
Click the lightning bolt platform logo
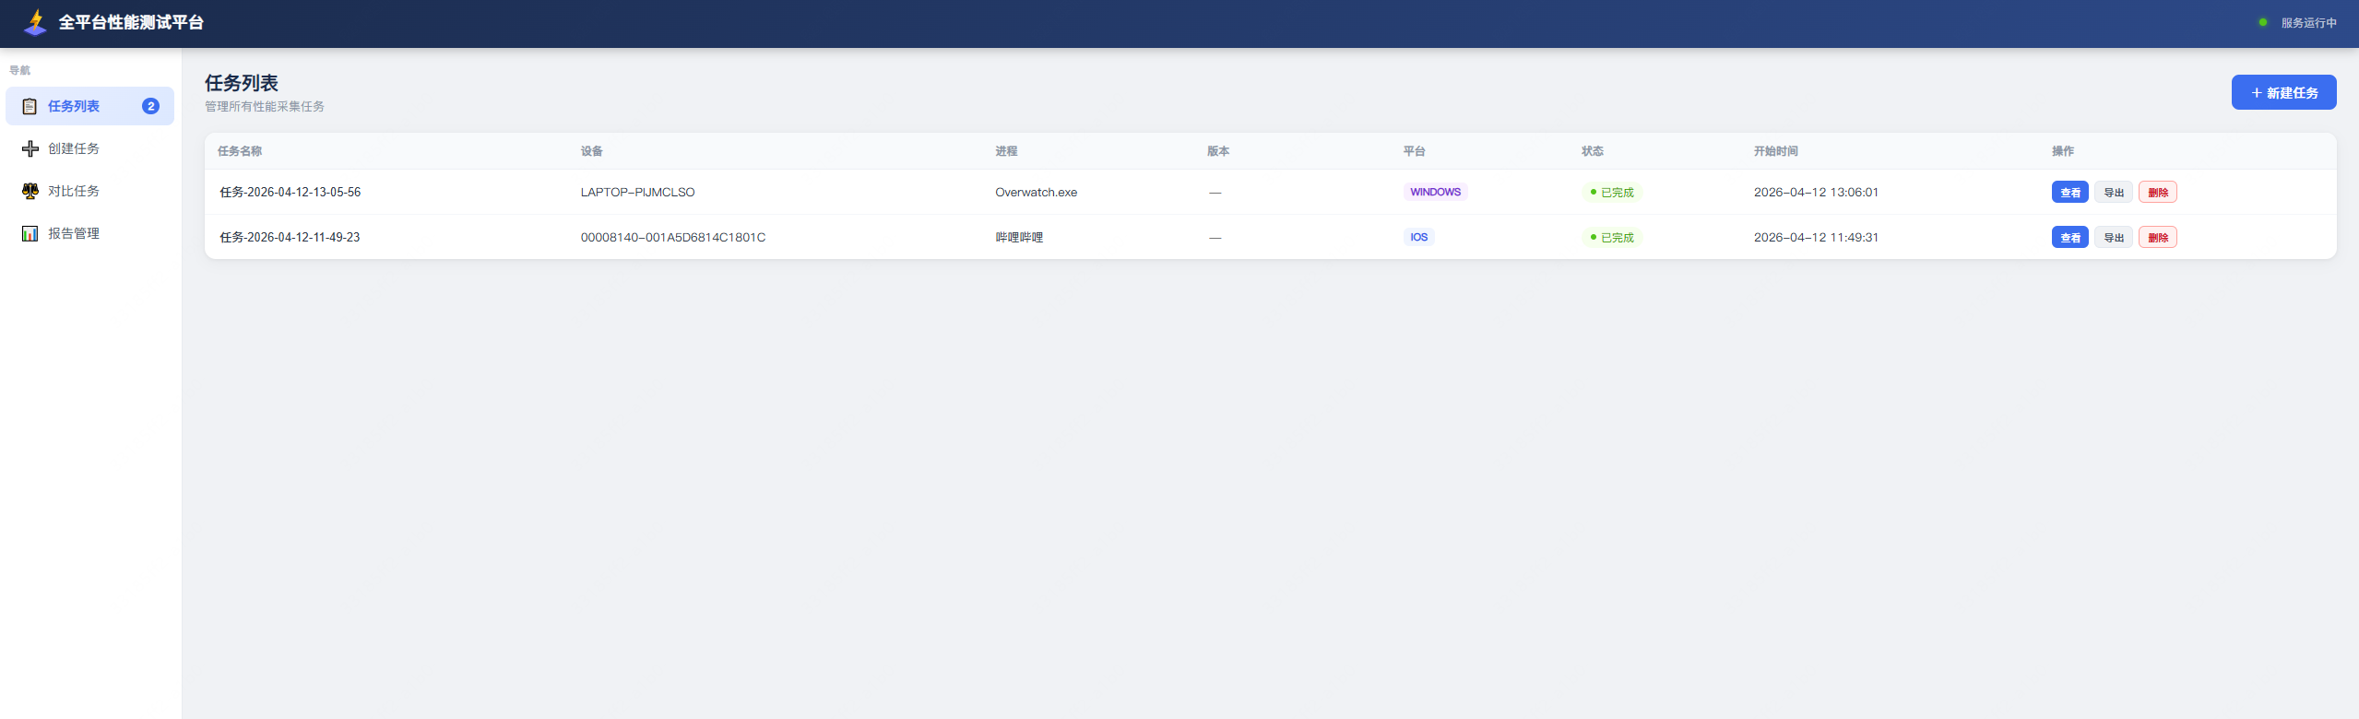coord(36,22)
